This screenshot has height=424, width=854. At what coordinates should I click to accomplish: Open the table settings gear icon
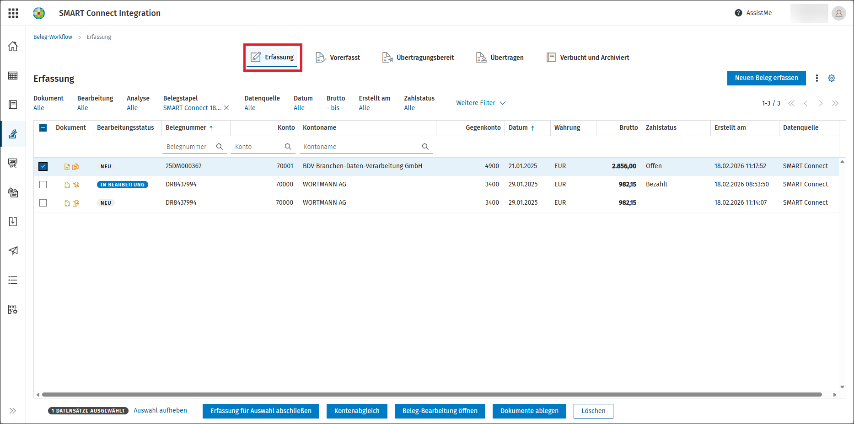832,78
